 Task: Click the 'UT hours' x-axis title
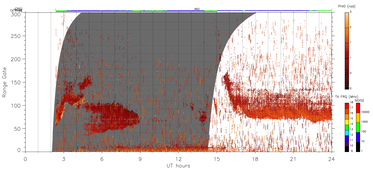coord(178,166)
